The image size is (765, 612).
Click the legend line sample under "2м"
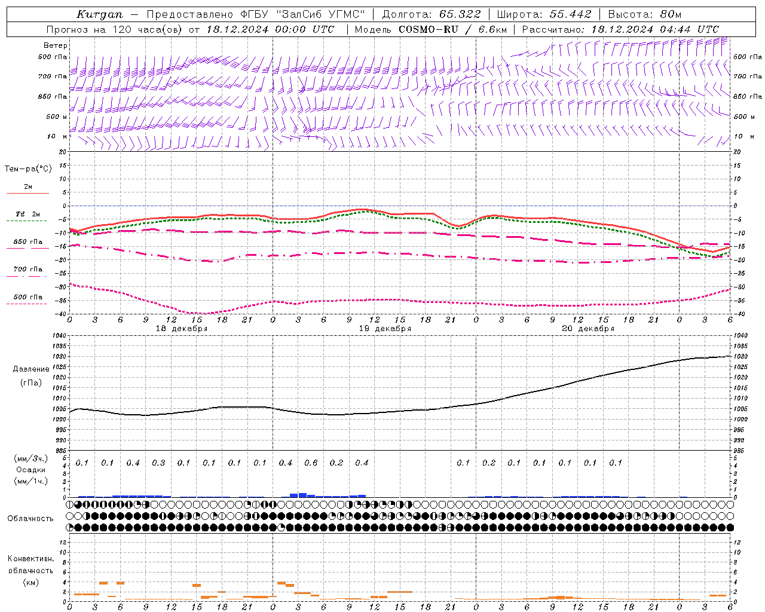(27, 194)
